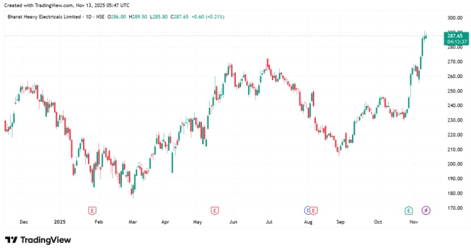Screen dimensions: 471x248
Task: Click the red earnings marker near May
Action: [214, 210]
